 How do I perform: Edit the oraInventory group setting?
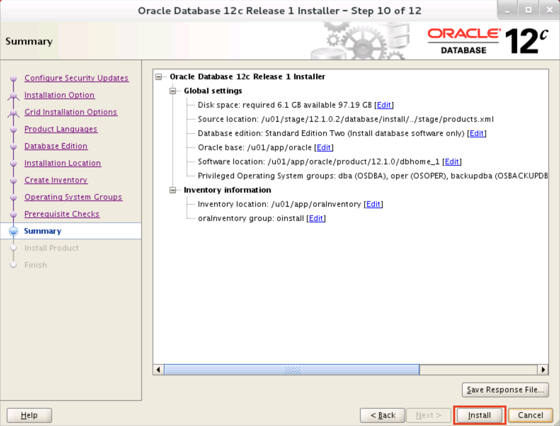click(x=316, y=218)
